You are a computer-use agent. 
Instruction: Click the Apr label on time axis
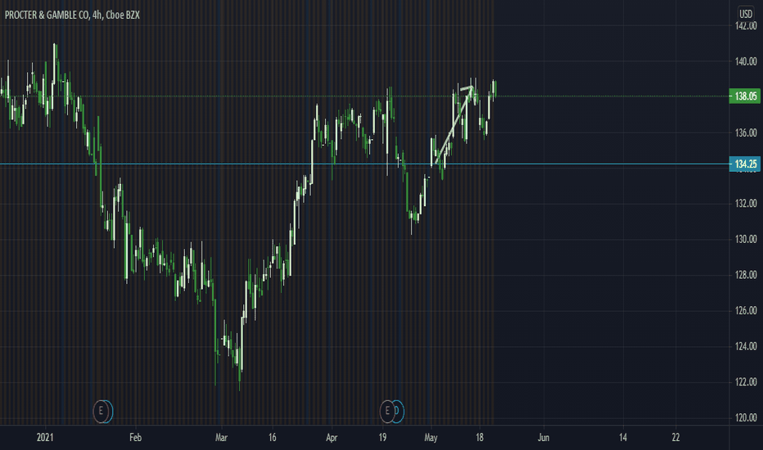332,438
